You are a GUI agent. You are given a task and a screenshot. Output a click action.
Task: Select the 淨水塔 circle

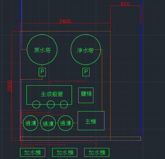pos(86,49)
